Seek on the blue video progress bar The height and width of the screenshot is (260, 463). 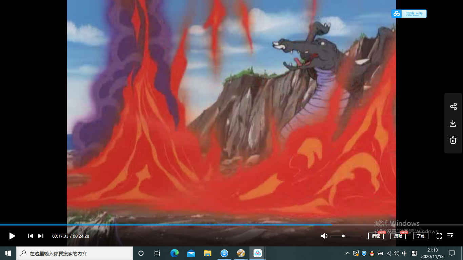[x=231, y=225]
